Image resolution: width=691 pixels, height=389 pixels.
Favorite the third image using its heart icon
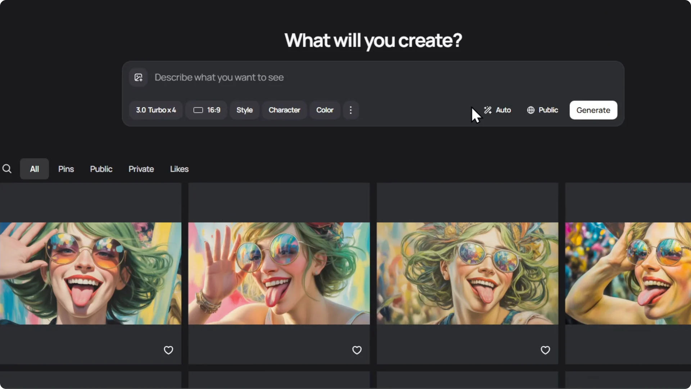[x=545, y=350]
